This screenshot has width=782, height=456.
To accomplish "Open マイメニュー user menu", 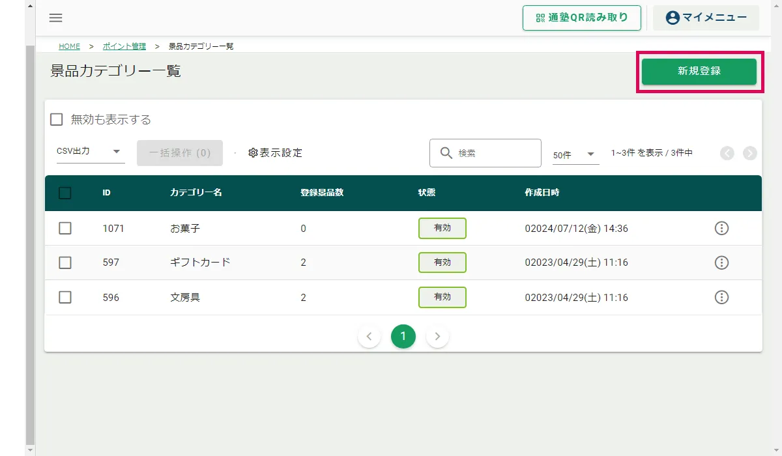I will tap(706, 18).
